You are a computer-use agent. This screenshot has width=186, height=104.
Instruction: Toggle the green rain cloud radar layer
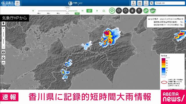point(112,11)
